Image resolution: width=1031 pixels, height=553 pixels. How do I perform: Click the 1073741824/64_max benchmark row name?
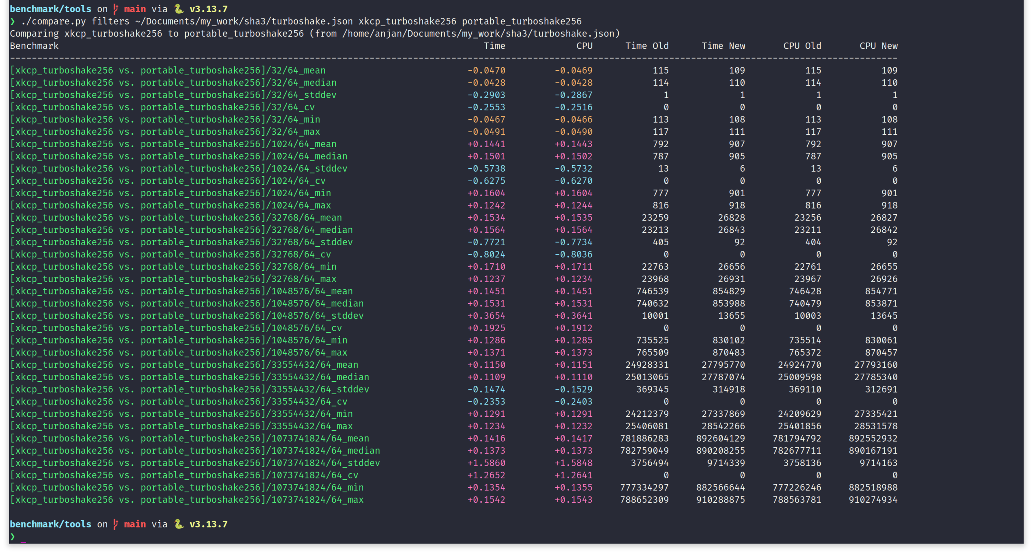(187, 500)
